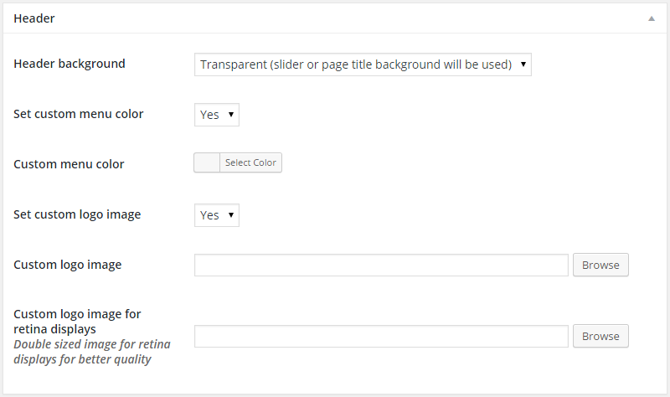Focus the Custom logo image text field
This screenshot has width=670, height=397.
[x=381, y=265]
